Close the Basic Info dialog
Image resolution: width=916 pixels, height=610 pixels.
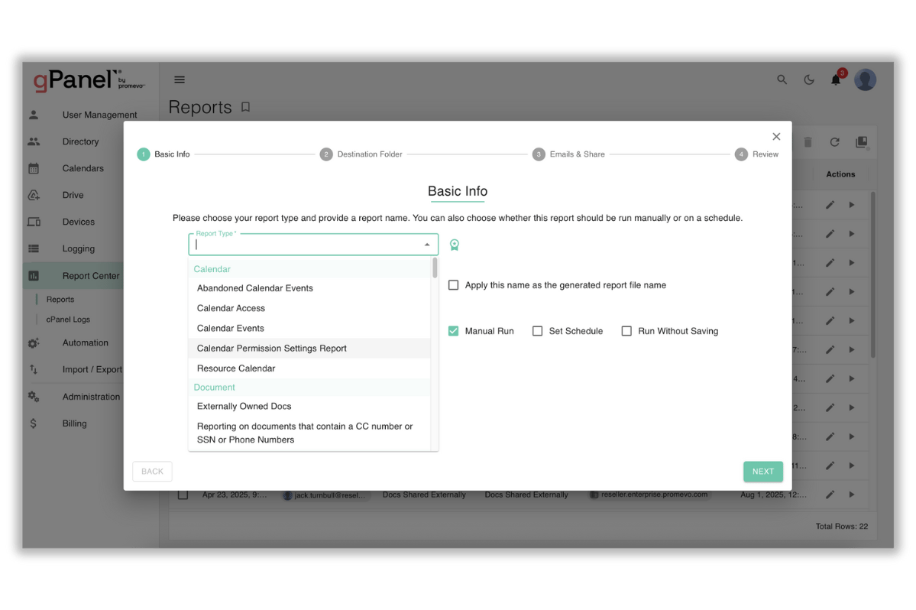click(x=776, y=137)
